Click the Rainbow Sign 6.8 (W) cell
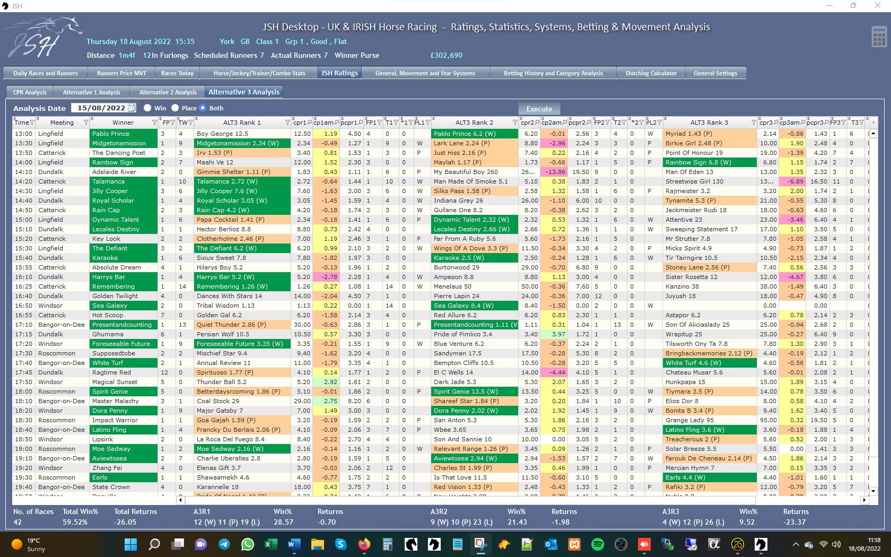The height and width of the screenshot is (557, 891). click(710, 162)
